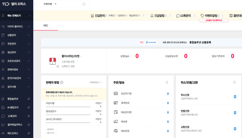Click the 판매자정보 person icon in sidebar

[3, 70]
